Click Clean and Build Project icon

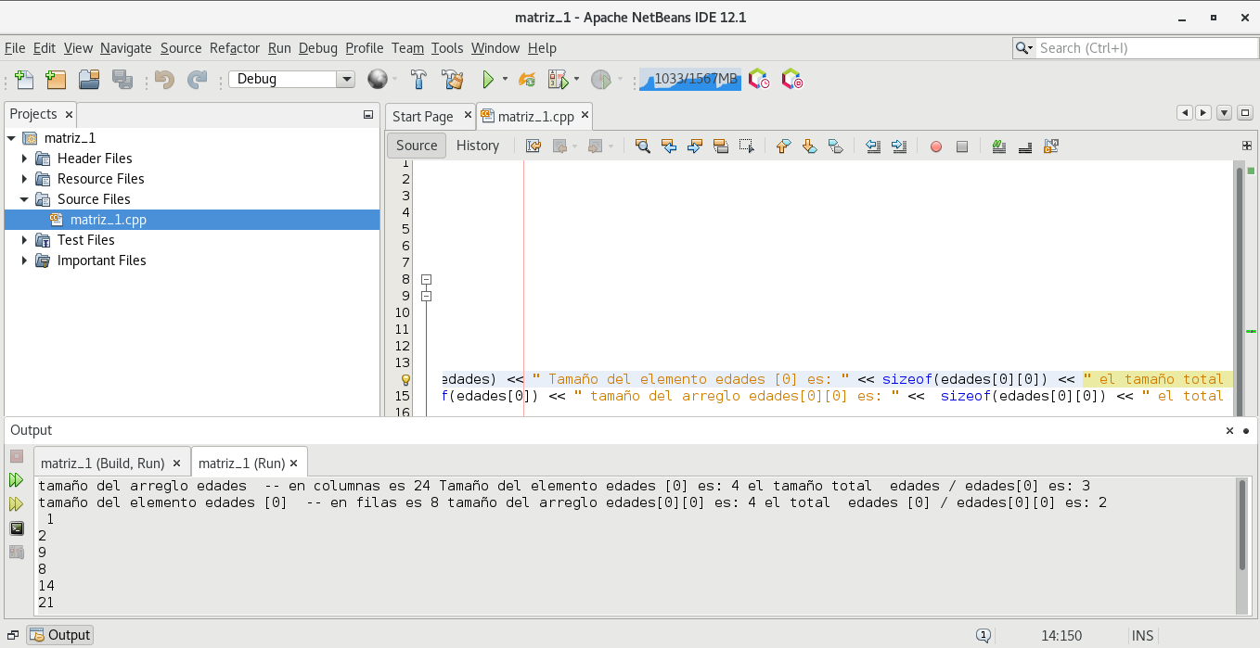pos(452,80)
